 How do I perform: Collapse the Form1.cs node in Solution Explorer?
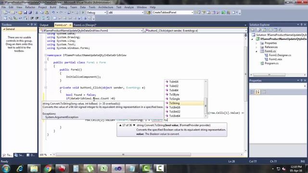pos(257,51)
